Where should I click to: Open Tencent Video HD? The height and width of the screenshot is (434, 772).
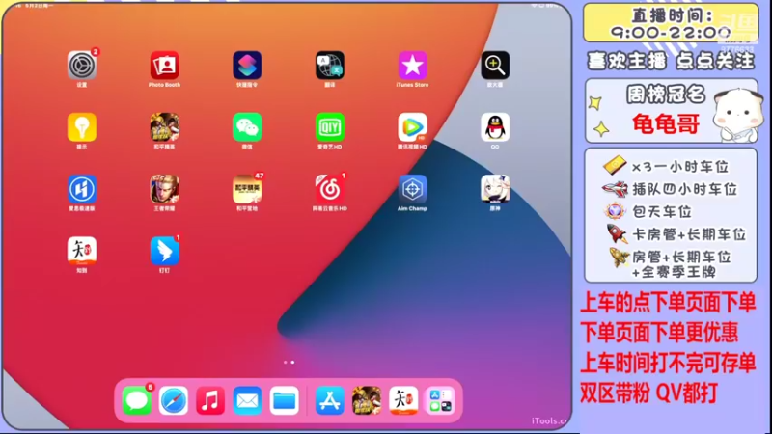413,127
